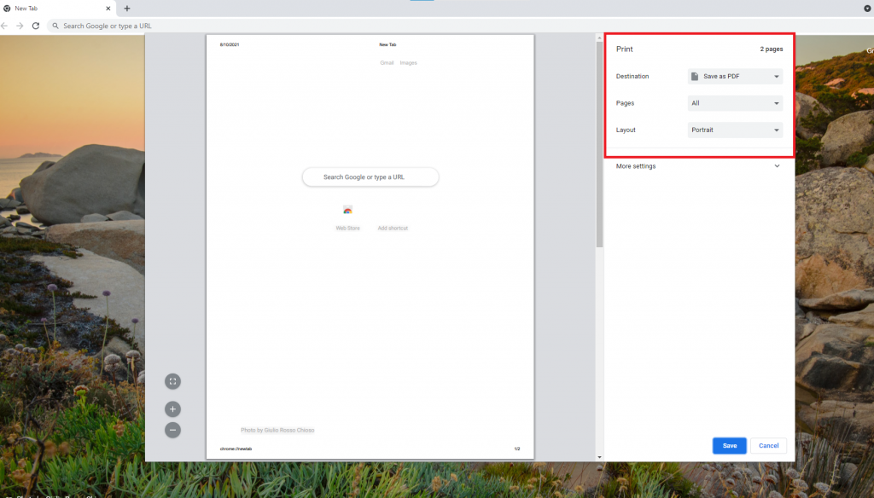Click the Save button
Screen dimensions: 874x498
pyautogui.click(x=729, y=445)
